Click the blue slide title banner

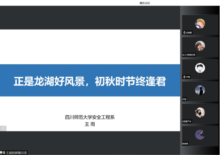point(90,80)
